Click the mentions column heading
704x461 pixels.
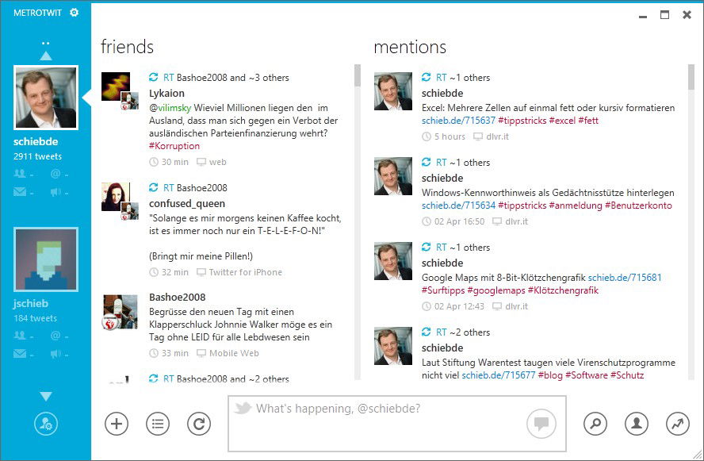[x=410, y=47]
